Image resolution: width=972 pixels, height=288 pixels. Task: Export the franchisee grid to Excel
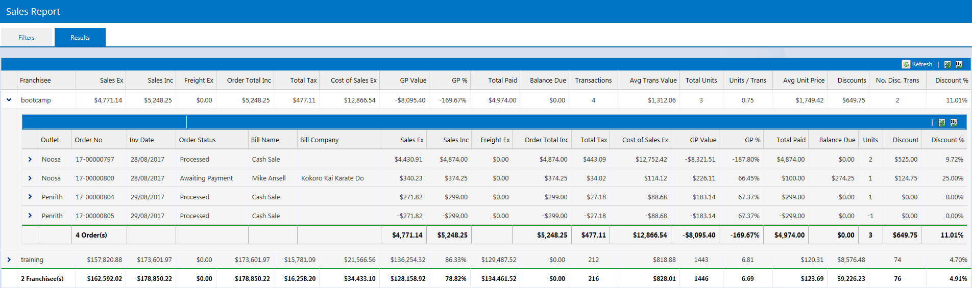[x=947, y=64]
